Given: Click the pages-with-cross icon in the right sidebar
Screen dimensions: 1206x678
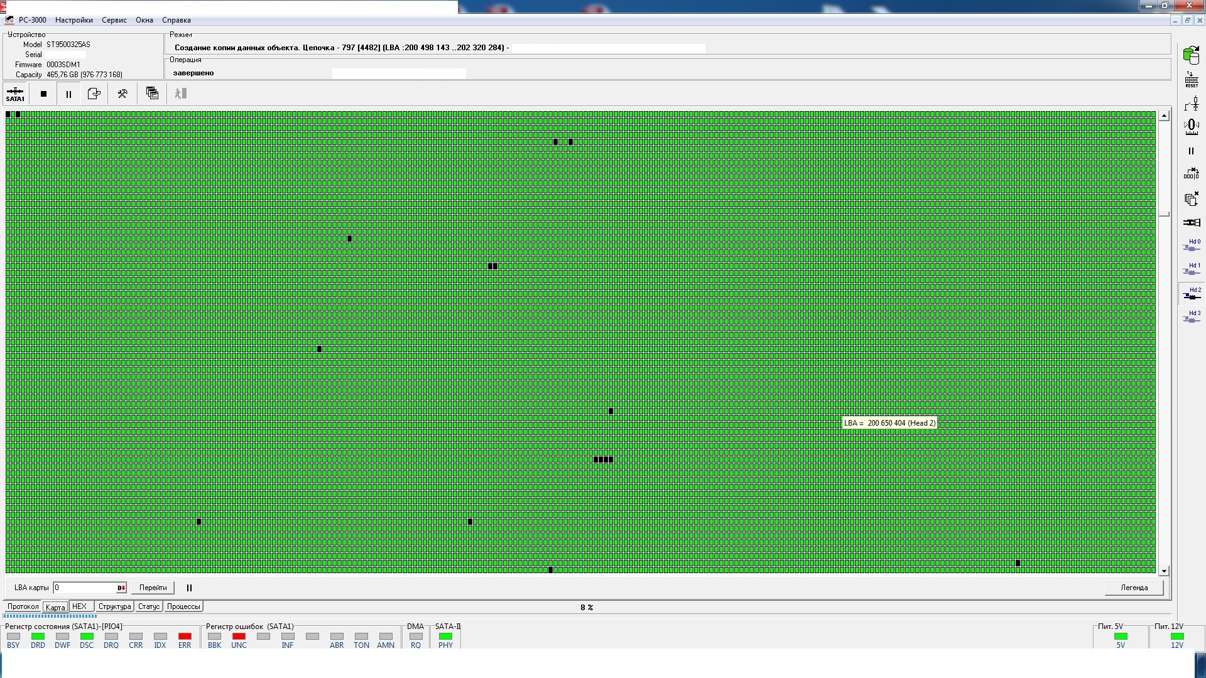Looking at the screenshot, I should tap(1191, 199).
